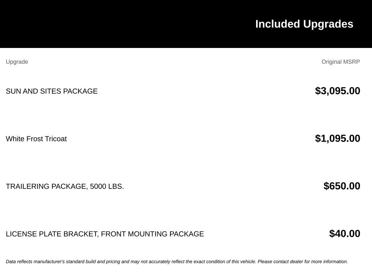Viewport: 372px width, 279px height.
Task: Click the $40.00 price amount
Action: click(x=344, y=234)
